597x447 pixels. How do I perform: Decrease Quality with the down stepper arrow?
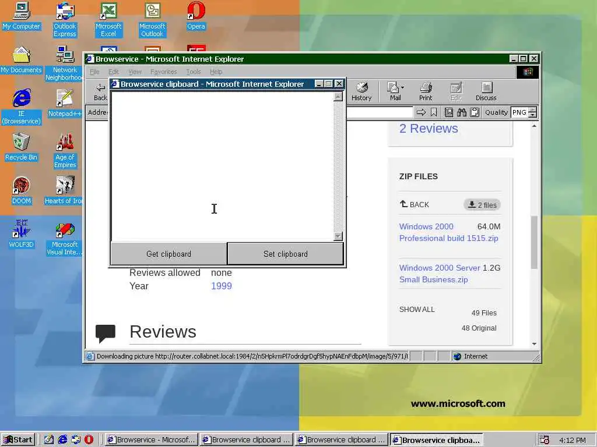point(533,115)
